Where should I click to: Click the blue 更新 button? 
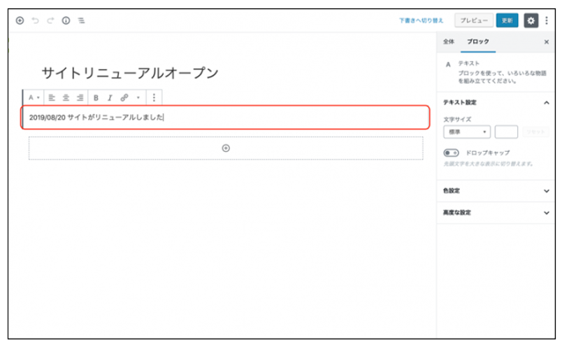(507, 20)
